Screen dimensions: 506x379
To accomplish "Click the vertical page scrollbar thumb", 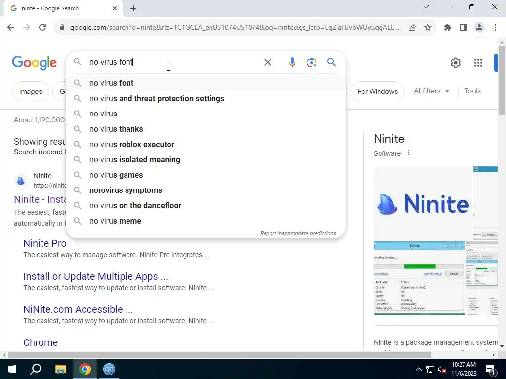I will click(x=502, y=80).
